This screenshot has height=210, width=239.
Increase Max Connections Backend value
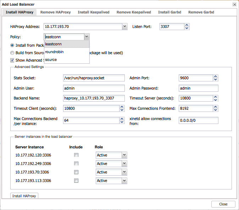coord(122,119)
